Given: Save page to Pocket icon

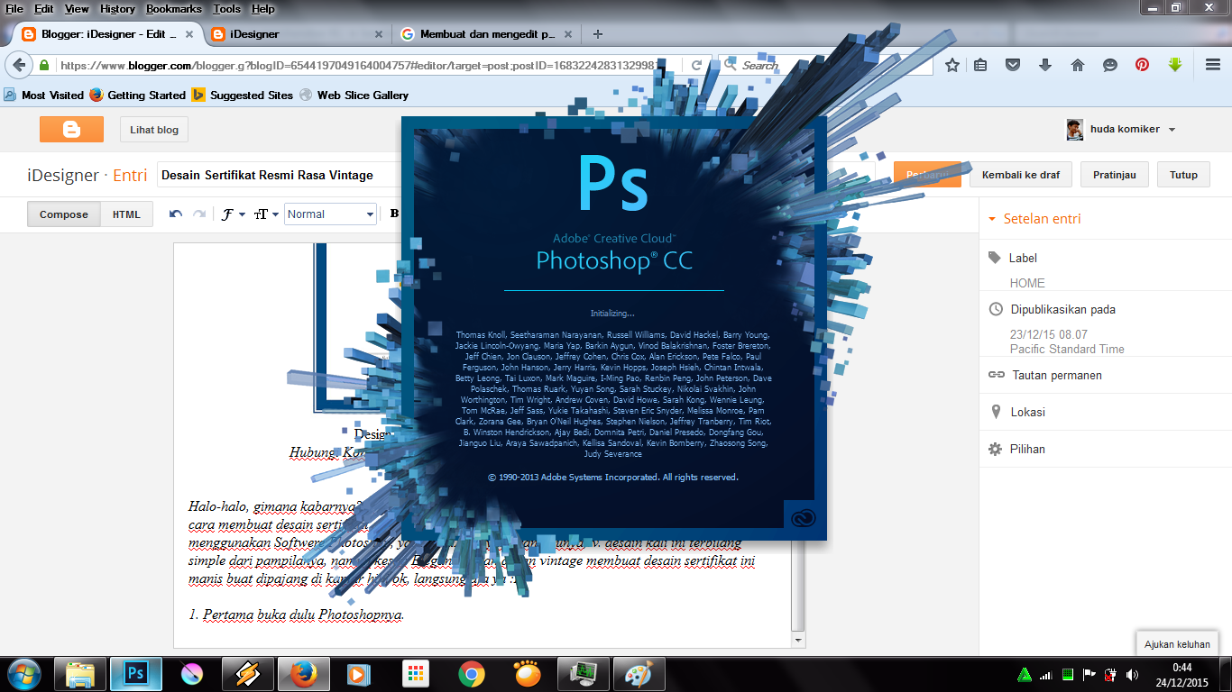Looking at the screenshot, I should [x=1013, y=65].
